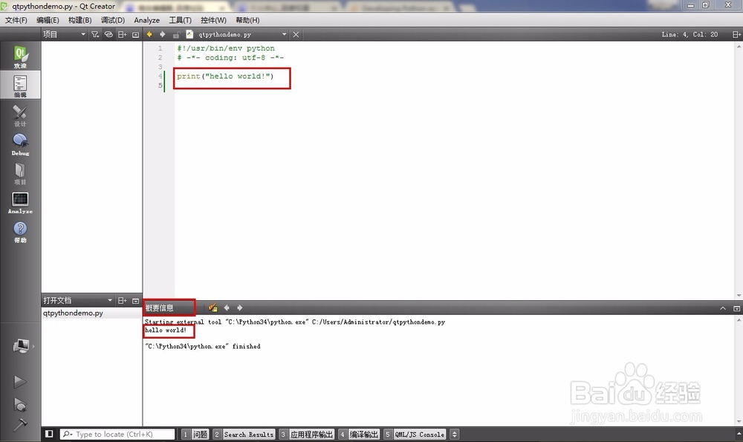Click the "Starting external tool" output line
Image resolution: width=743 pixels, height=442 pixels.
295,322
